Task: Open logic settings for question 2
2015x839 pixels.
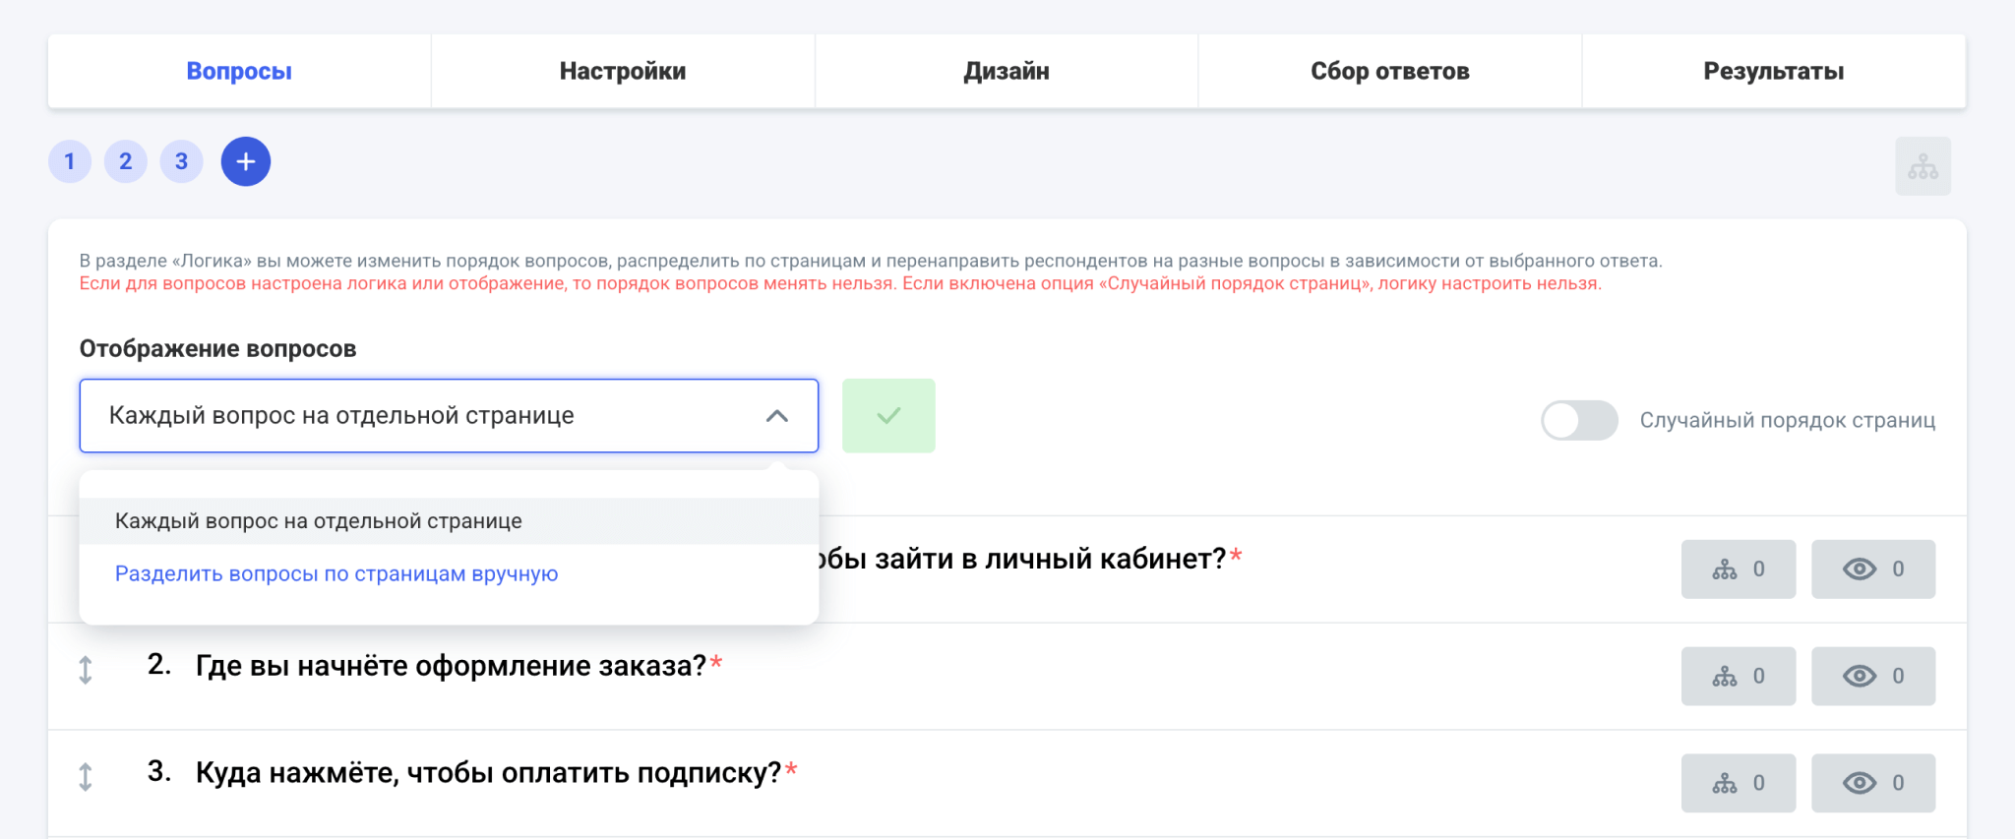Action: (1738, 677)
